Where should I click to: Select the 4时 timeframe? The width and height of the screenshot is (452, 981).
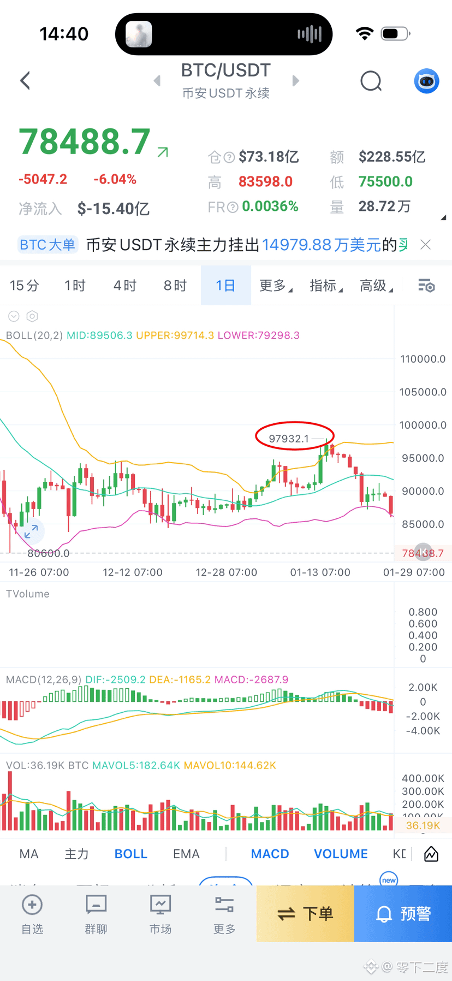pos(125,286)
